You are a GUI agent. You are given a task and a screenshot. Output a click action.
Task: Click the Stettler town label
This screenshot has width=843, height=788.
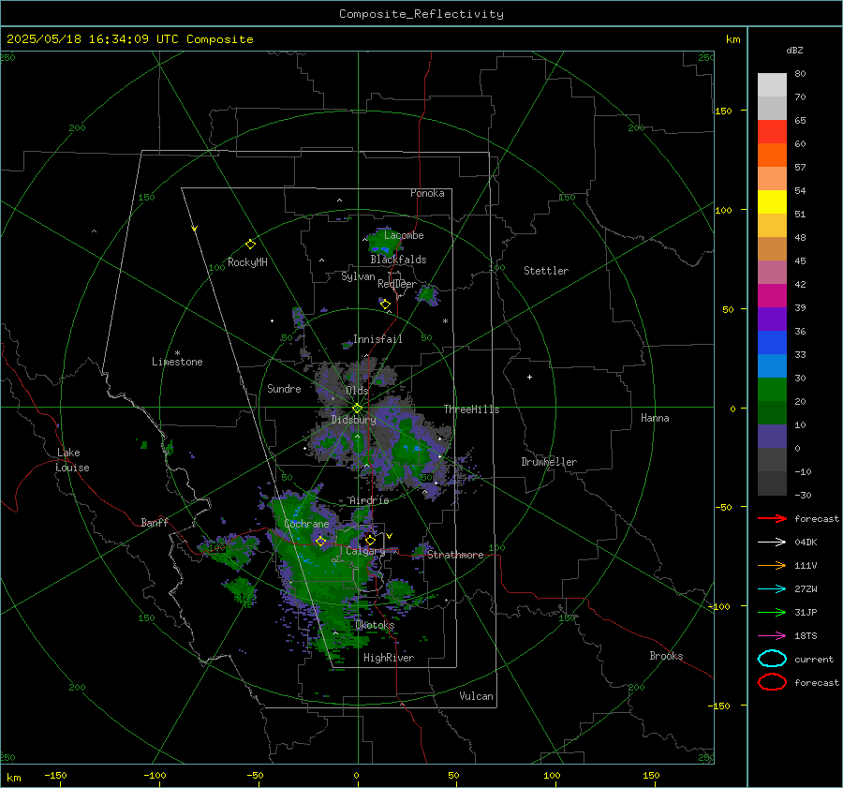546,271
